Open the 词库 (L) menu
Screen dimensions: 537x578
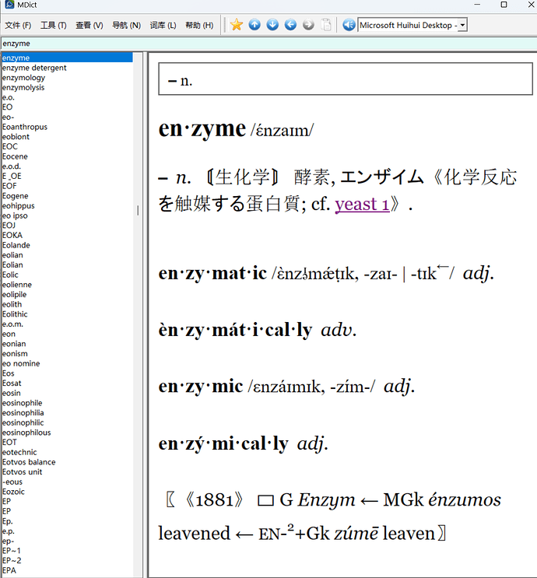tap(163, 25)
